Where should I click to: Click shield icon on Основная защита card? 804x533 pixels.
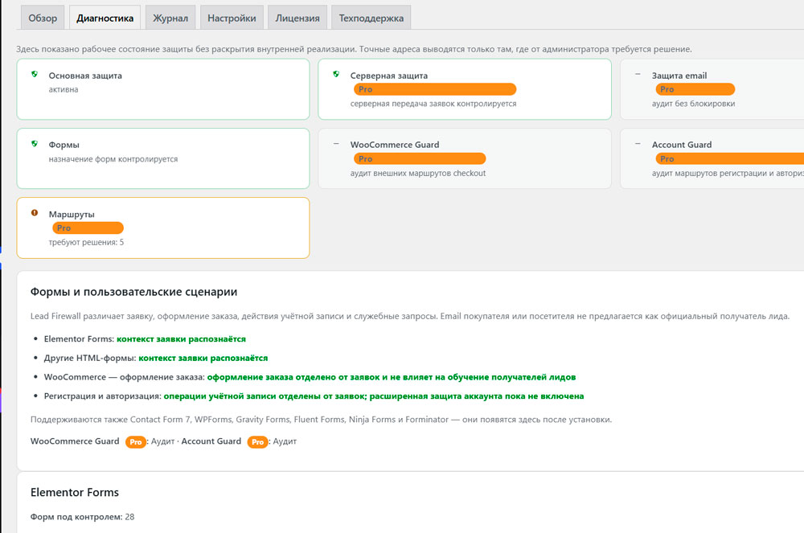(x=35, y=74)
